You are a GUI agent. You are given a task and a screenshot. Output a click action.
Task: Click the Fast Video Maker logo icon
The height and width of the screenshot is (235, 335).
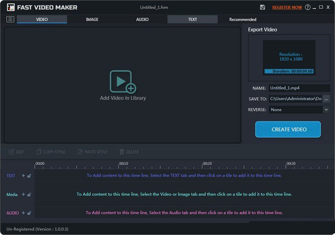(10, 7)
